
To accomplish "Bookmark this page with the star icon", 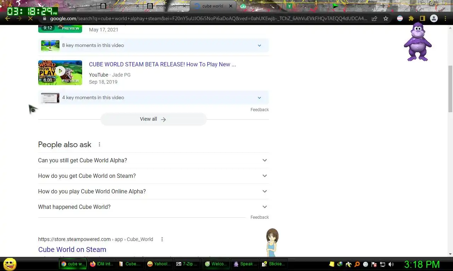I will [x=386, y=19].
